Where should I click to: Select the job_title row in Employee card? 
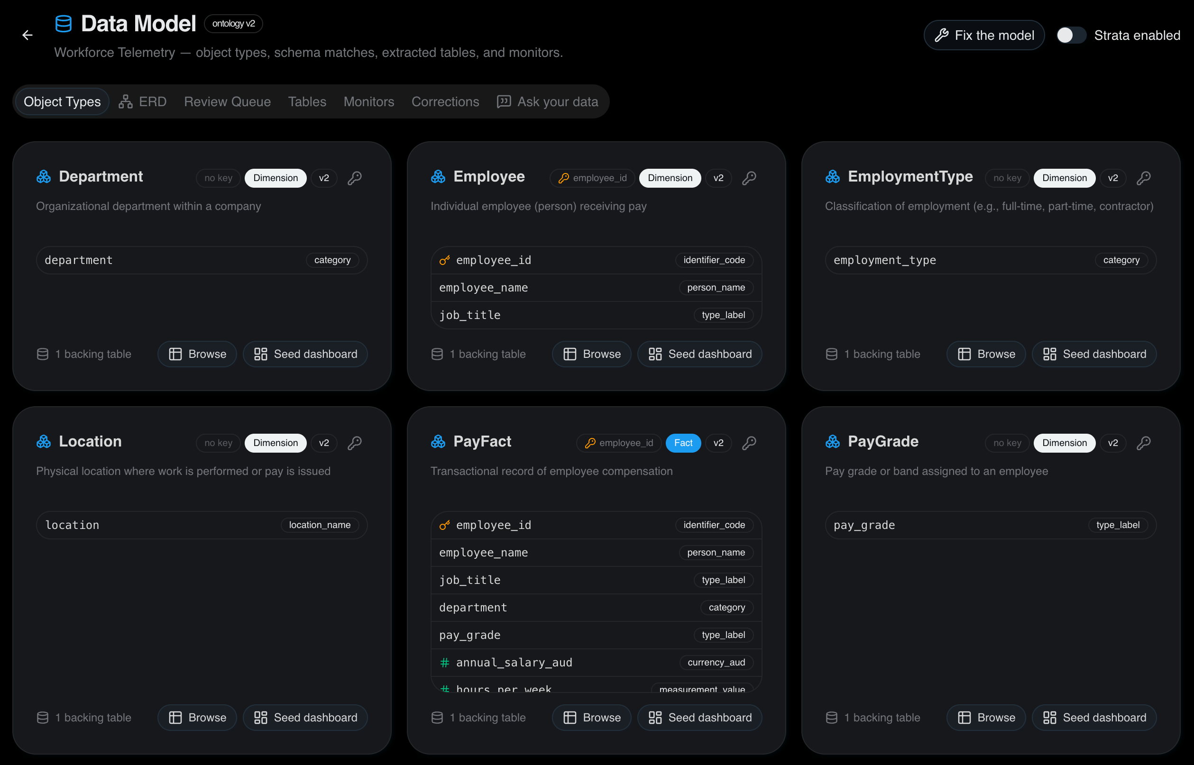pos(596,315)
